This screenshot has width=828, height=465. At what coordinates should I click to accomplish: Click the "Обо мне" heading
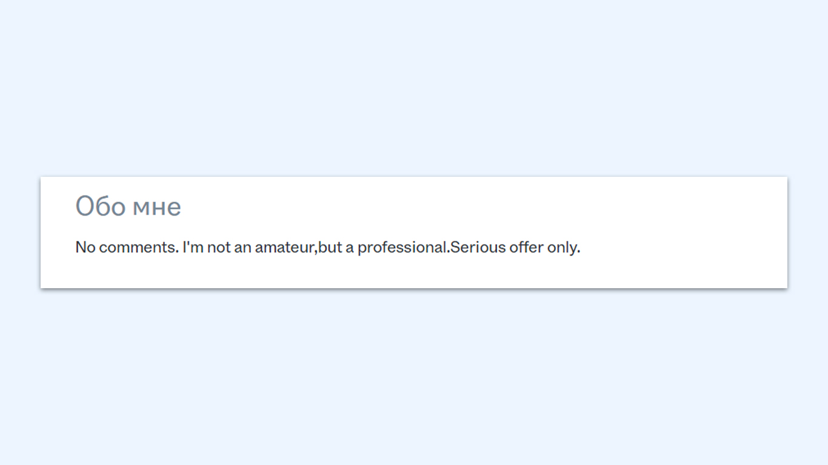click(128, 206)
